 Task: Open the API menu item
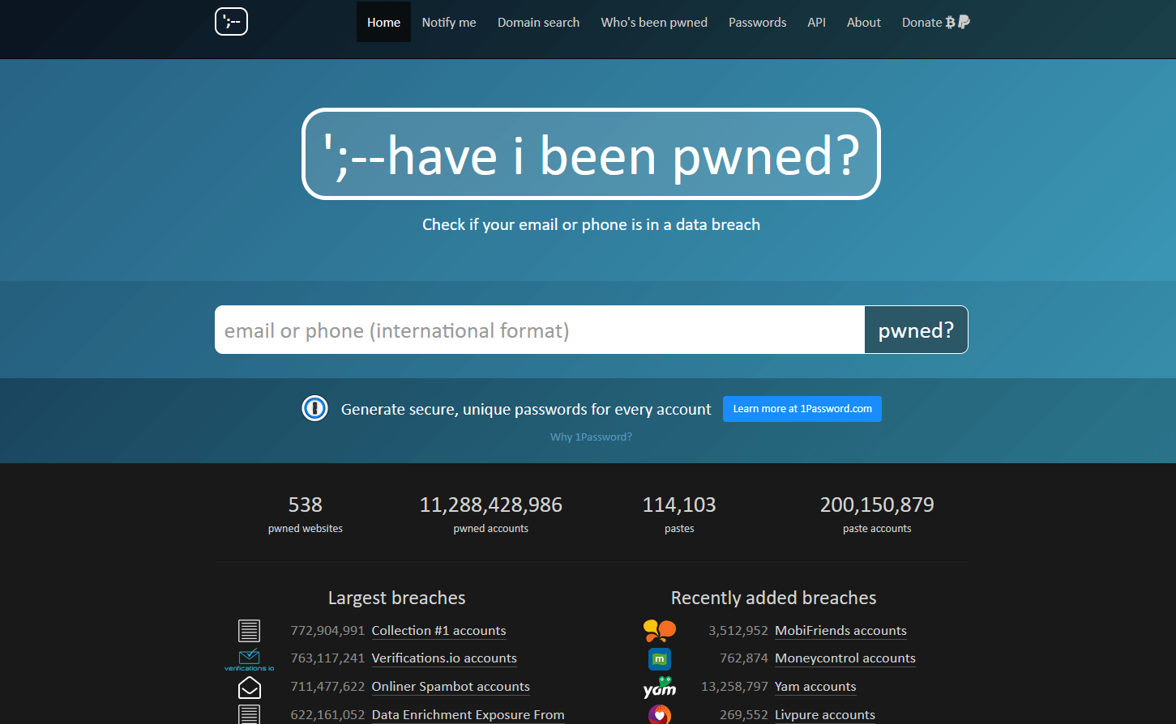click(x=816, y=22)
